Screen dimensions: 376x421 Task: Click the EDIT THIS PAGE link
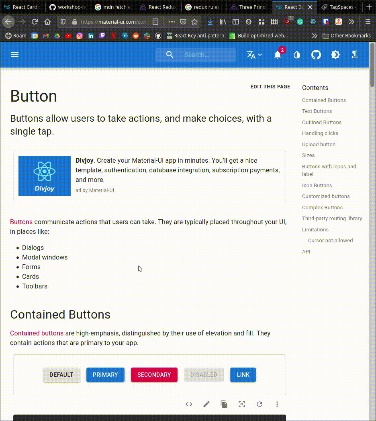tap(270, 86)
